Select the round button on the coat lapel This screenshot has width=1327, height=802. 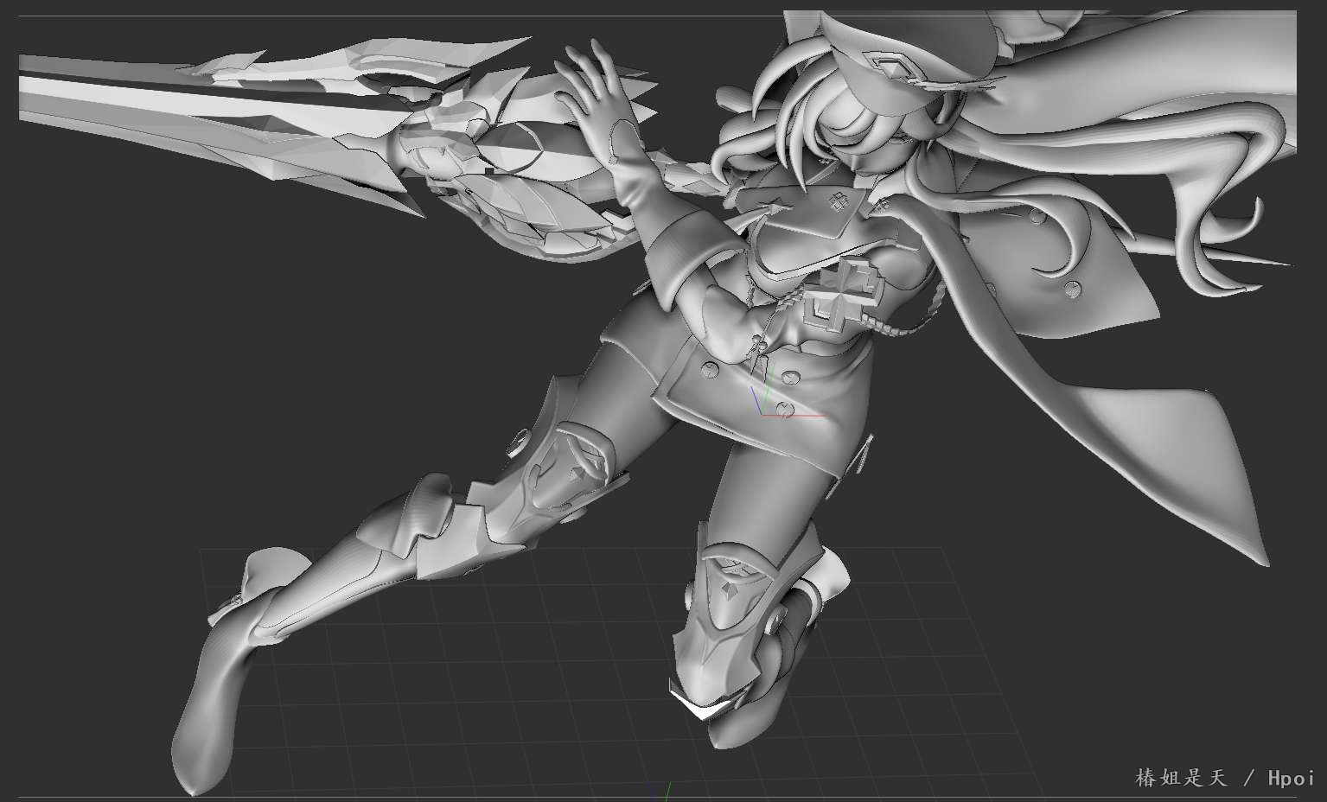(x=1072, y=290)
